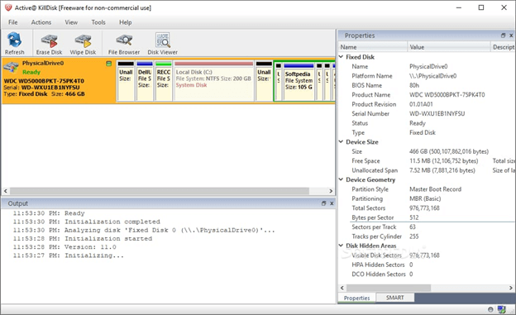Click the small green icon beside PhysicalDrive0

(x=108, y=64)
